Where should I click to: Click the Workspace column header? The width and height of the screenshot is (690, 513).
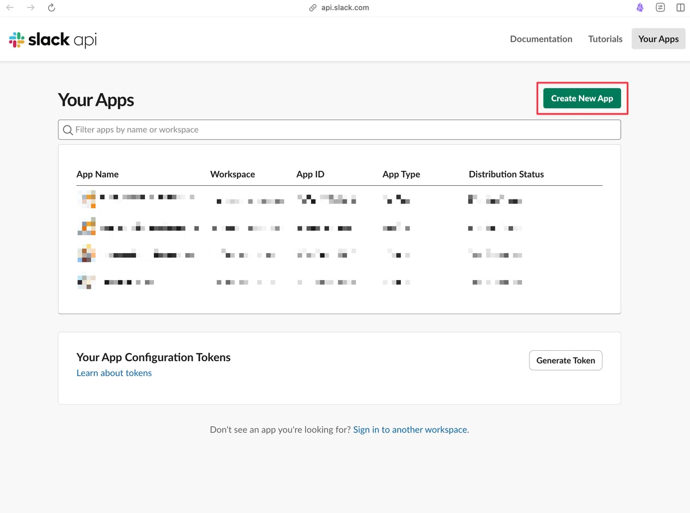click(232, 174)
